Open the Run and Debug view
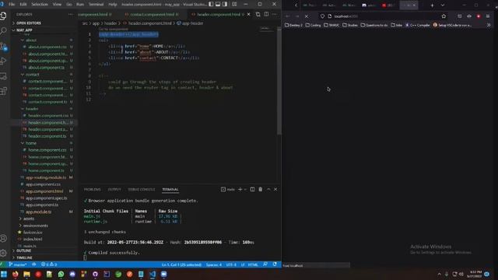 [x=3, y=61]
